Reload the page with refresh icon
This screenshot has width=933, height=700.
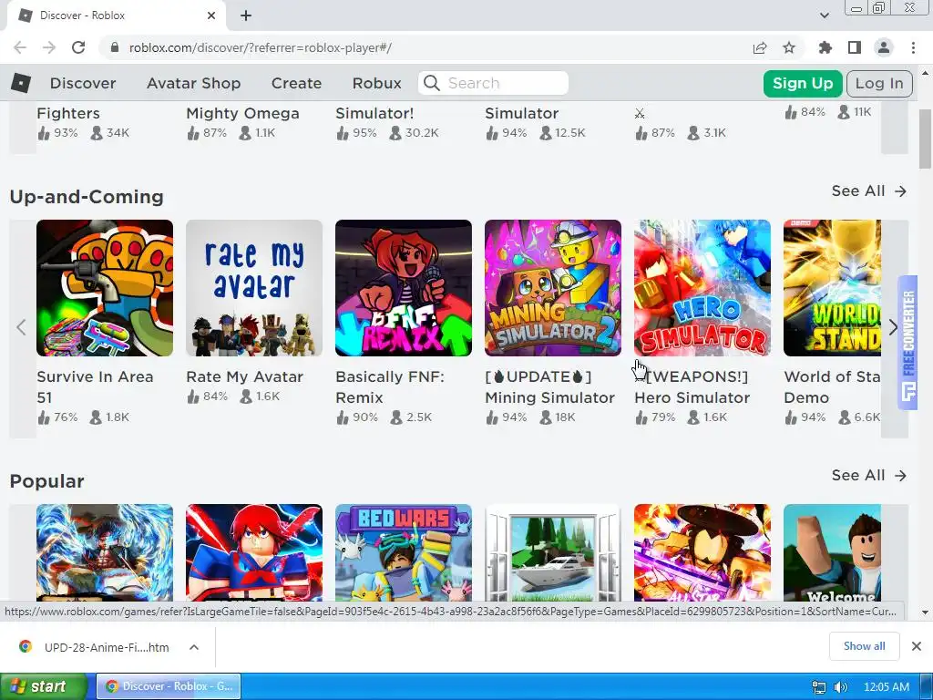[x=78, y=47]
